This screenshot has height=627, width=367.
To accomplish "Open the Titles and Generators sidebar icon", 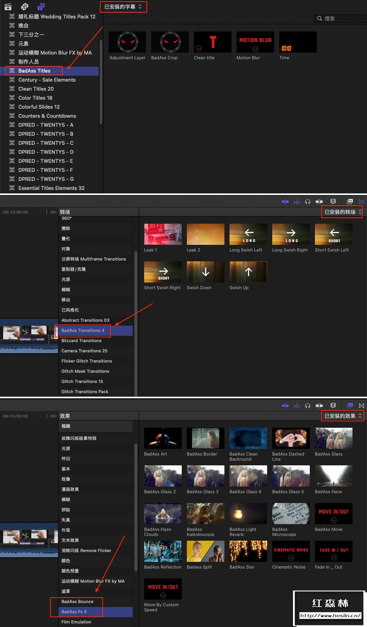I will (41, 7).
